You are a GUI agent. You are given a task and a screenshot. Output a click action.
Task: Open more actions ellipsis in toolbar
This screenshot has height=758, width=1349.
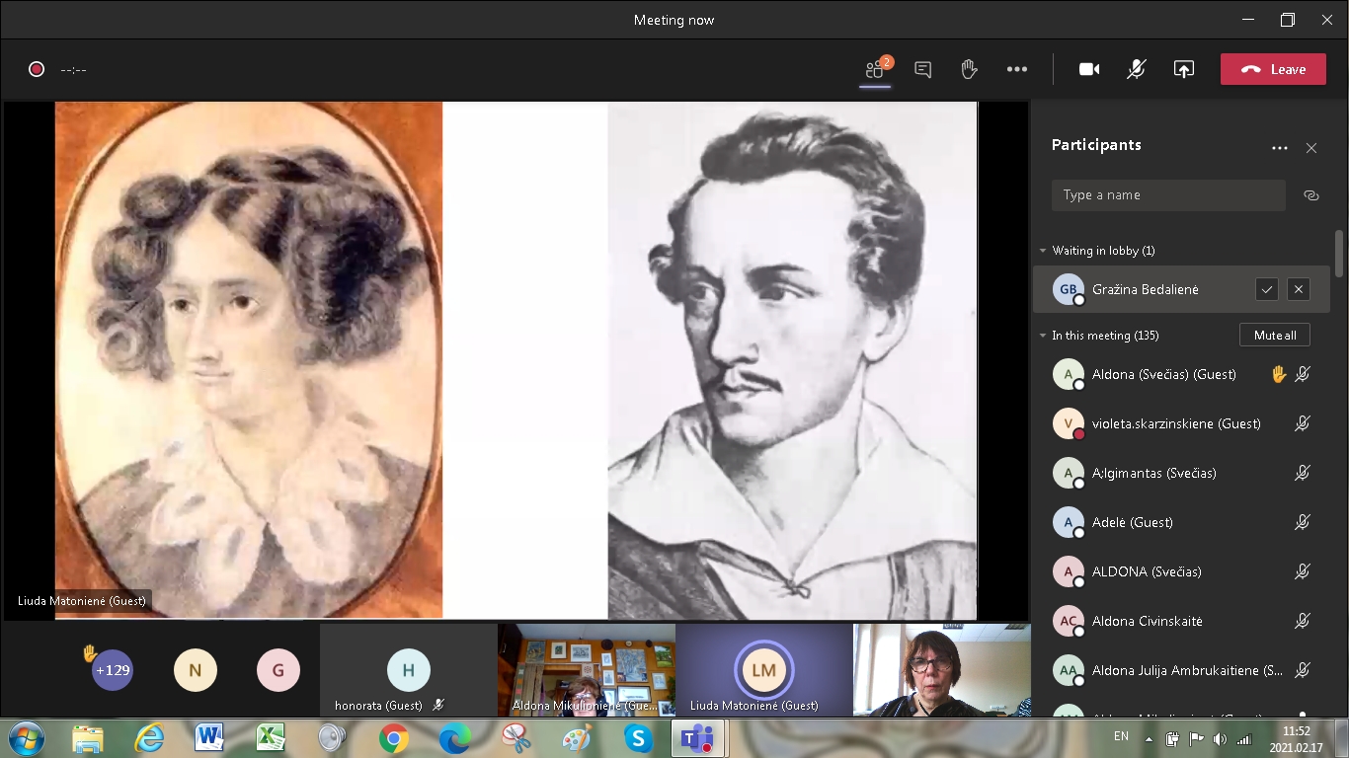pos(1016,69)
